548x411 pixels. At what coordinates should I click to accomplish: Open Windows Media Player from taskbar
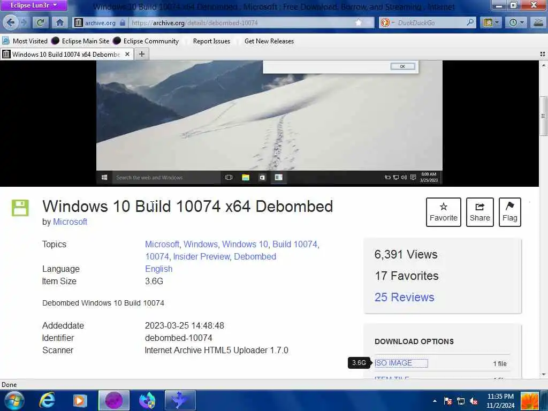(80, 400)
